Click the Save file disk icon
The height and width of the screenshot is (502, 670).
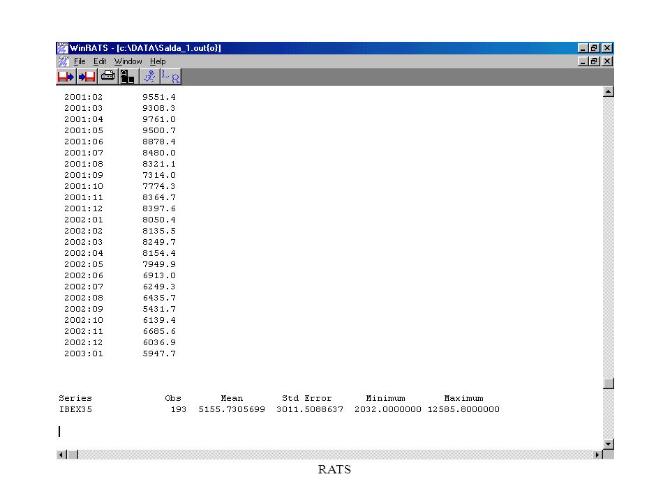pos(87,77)
